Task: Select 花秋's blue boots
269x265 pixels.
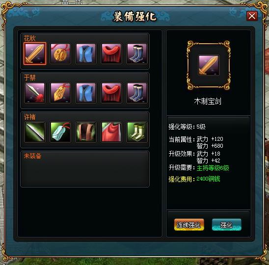Action: (137, 53)
